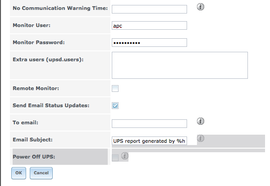Click info icon beside To email field
Viewport: 270px width, 186px height.
click(x=201, y=121)
